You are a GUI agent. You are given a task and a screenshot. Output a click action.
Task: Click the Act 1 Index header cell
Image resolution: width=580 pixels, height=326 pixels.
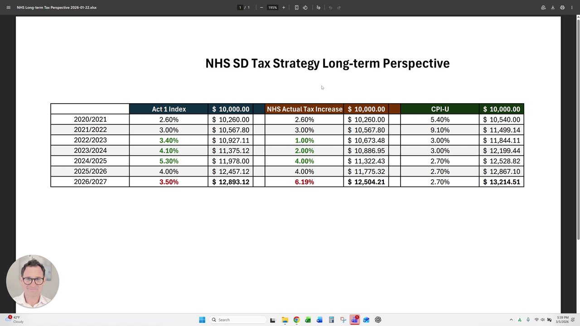[x=169, y=109]
